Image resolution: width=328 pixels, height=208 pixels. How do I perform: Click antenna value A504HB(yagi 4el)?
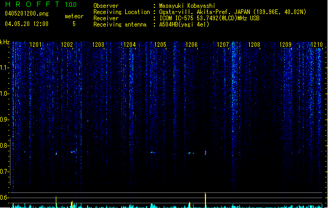click(x=184, y=24)
